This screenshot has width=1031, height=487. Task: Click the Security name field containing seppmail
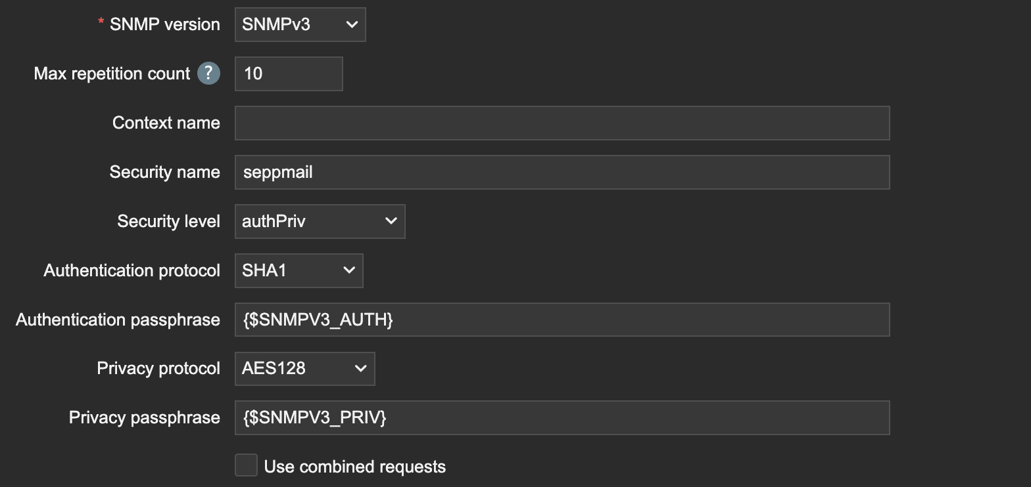coord(562,172)
